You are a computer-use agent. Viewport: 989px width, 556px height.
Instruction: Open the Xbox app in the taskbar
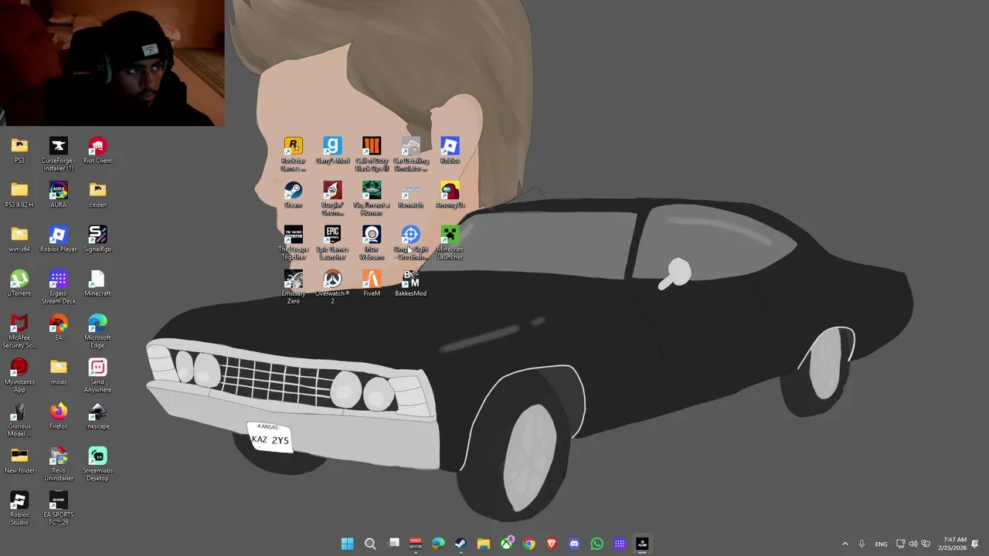(506, 544)
